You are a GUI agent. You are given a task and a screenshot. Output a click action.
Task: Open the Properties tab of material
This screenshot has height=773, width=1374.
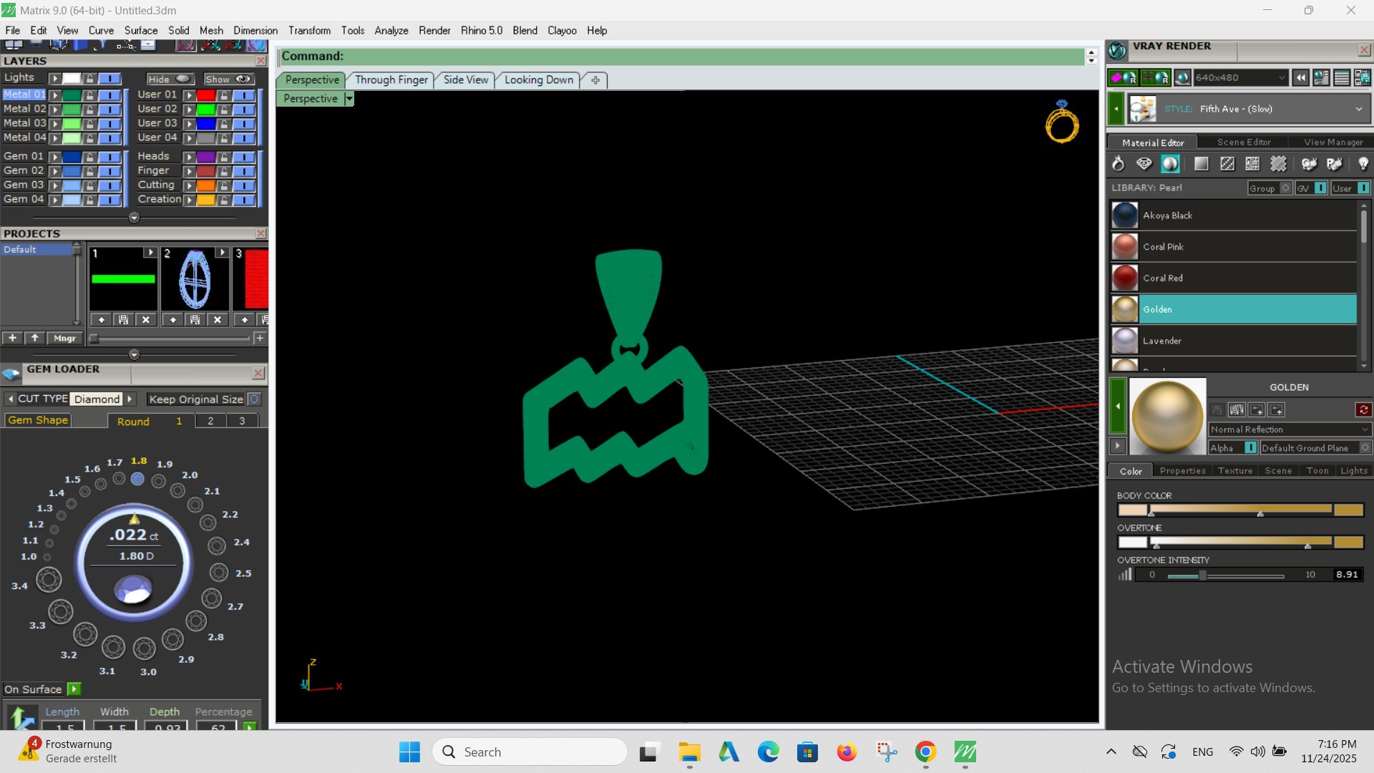click(x=1182, y=470)
